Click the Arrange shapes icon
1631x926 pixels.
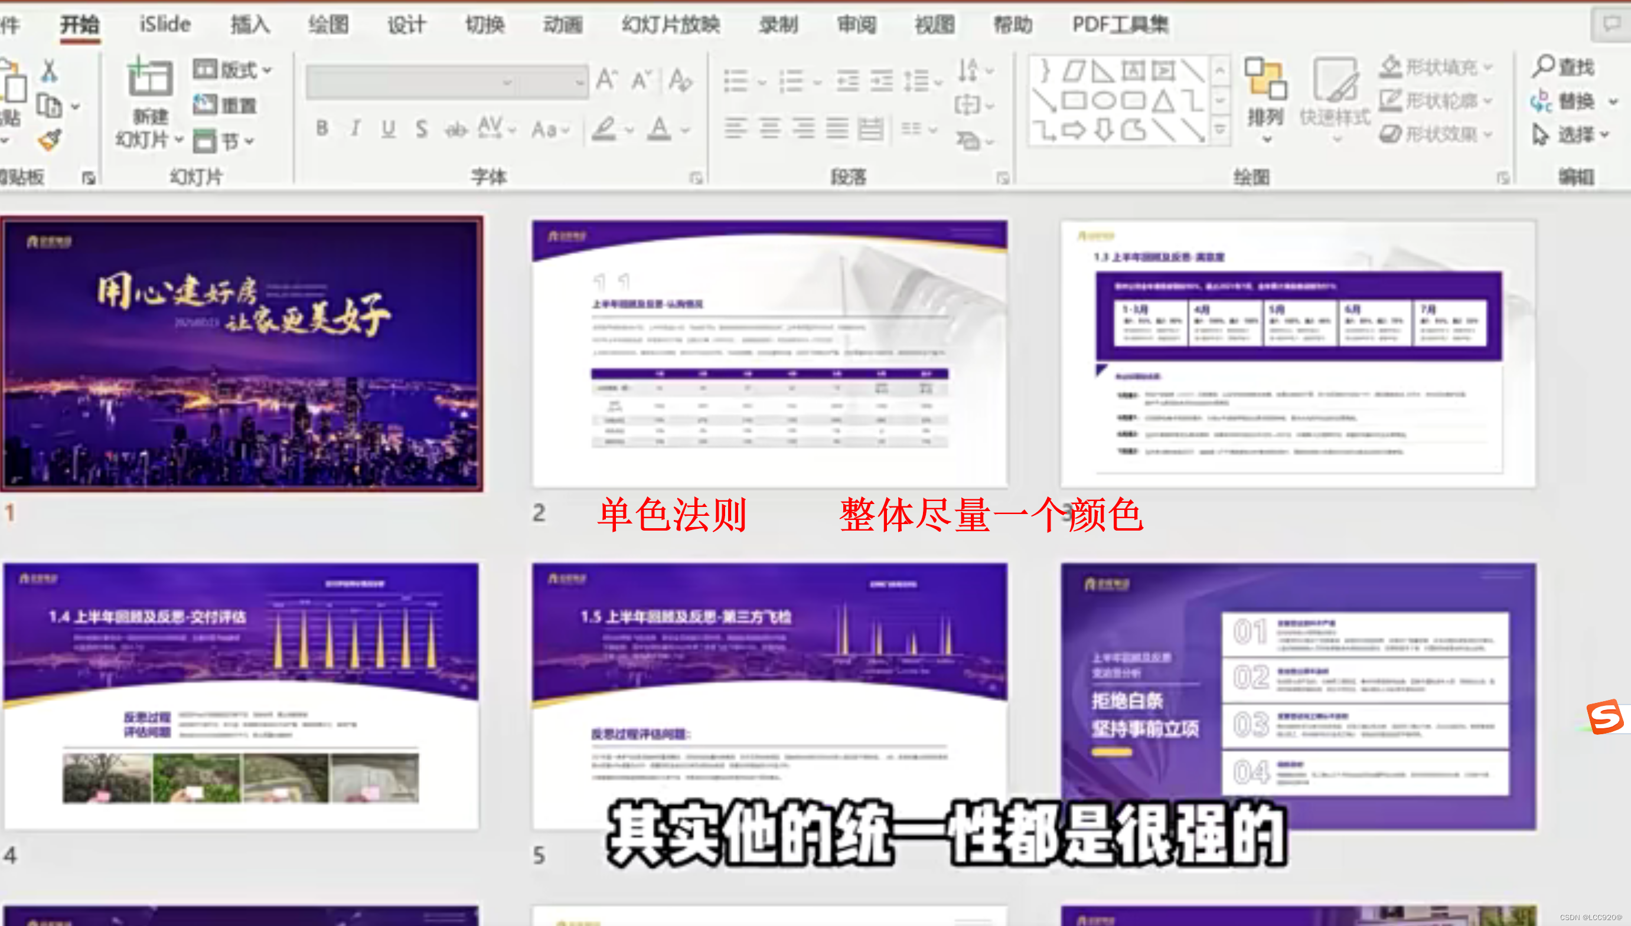point(1265,80)
